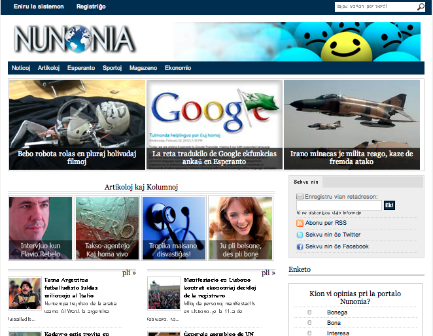Open the Magazeno menu item

[x=143, y=68]
